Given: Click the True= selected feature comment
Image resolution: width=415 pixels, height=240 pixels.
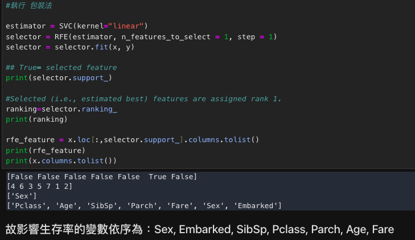Looking at the screenshot, I should coord(61,68).
